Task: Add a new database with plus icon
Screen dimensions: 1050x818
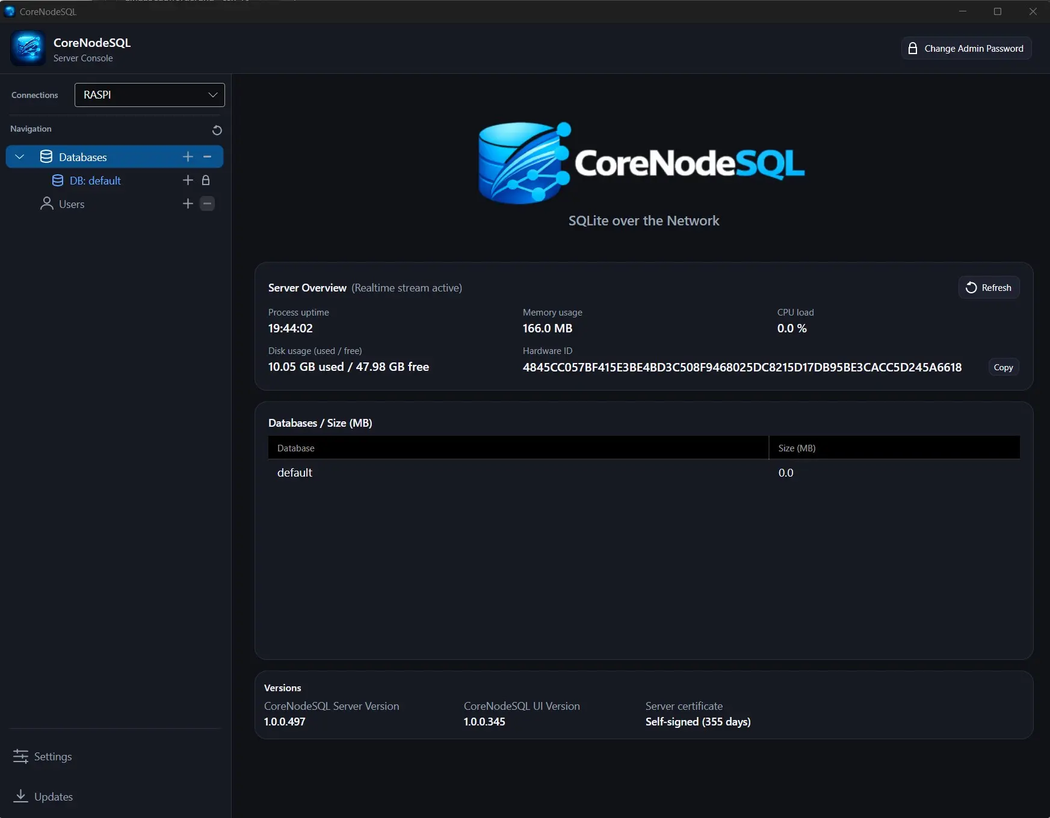Action: 188,157
